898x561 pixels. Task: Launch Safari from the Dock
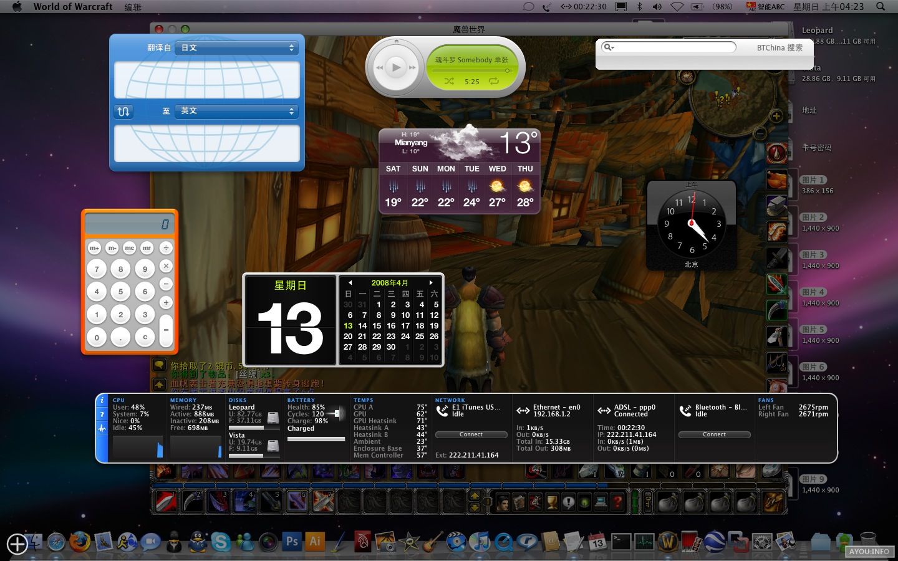point(56,542)
